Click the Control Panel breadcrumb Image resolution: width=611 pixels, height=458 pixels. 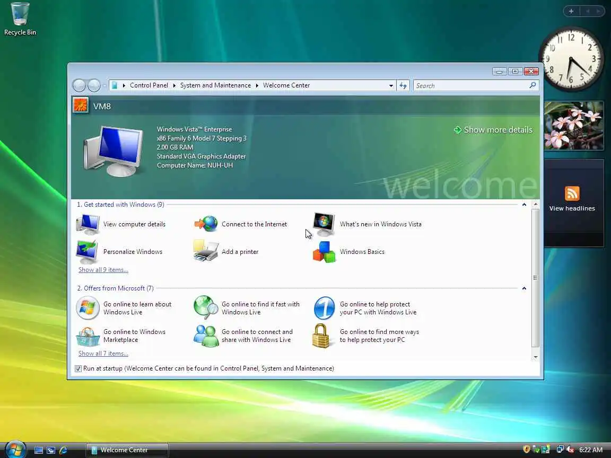[149, 85]
